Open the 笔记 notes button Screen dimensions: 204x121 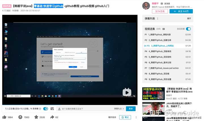[x=125, y=117]
